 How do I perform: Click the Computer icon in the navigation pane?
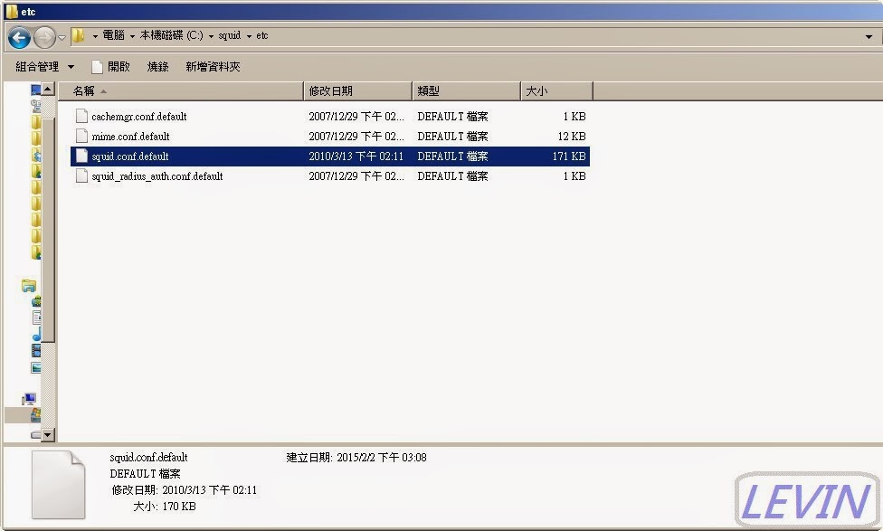coord(29,399)
